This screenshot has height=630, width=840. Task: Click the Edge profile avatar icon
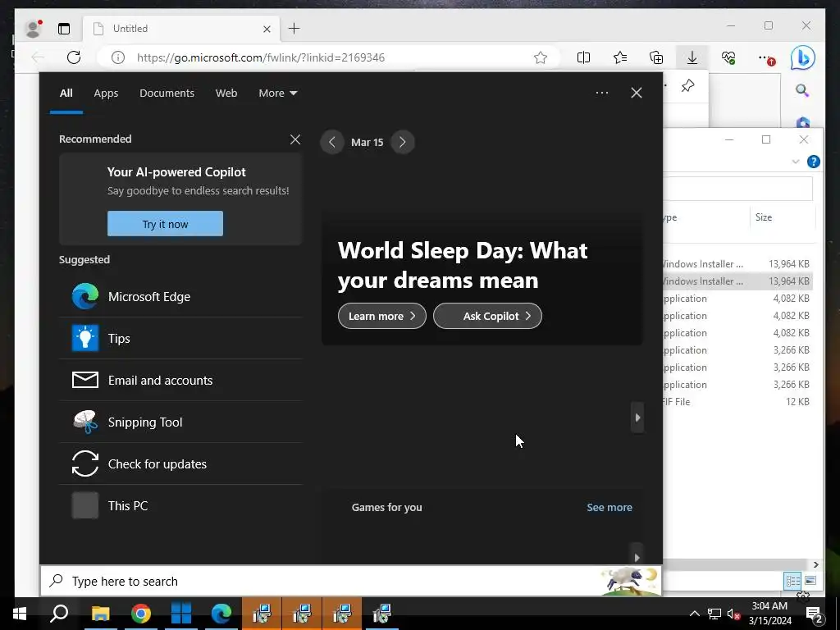[x=34, y=29]
